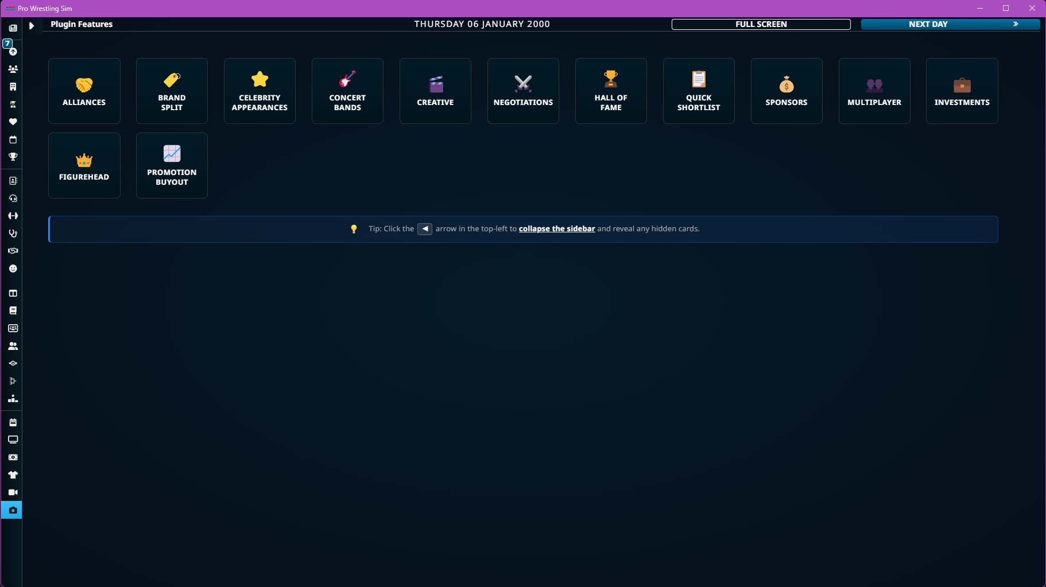Follow the 'collapse the sidebar' link
Viewport: 1046px width, 587px height.
coord(557,228)
